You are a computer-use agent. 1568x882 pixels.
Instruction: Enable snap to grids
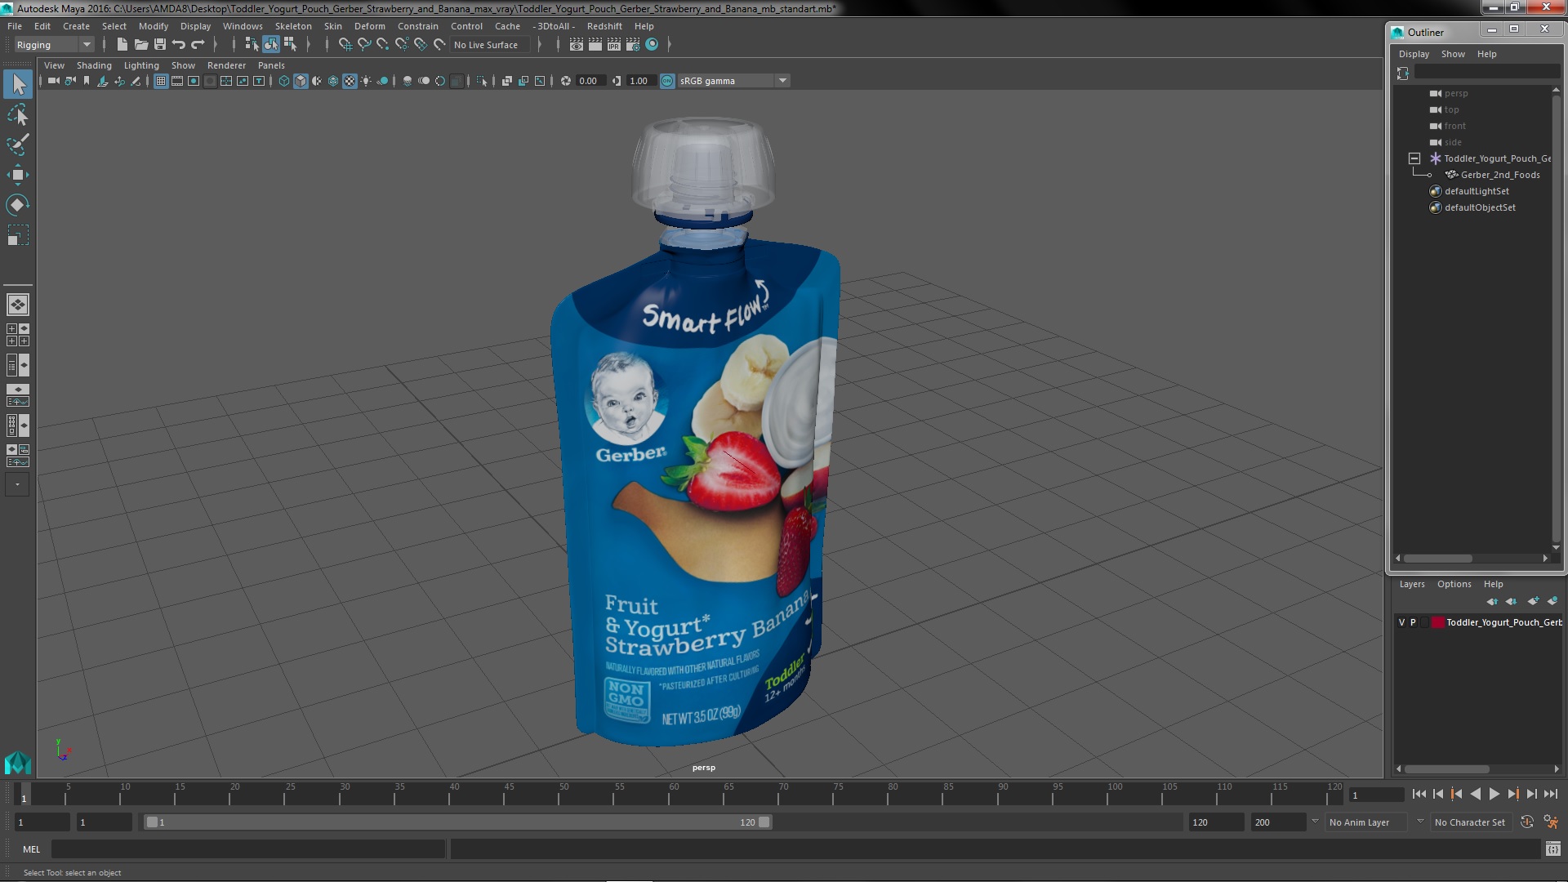(x=345, y=45)
